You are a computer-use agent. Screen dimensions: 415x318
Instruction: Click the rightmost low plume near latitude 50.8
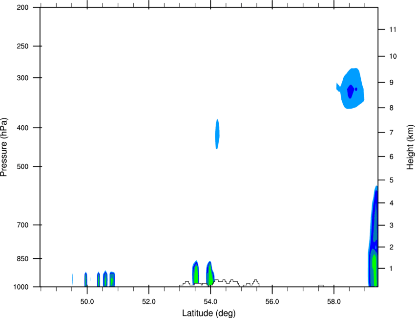coord(112,279)
